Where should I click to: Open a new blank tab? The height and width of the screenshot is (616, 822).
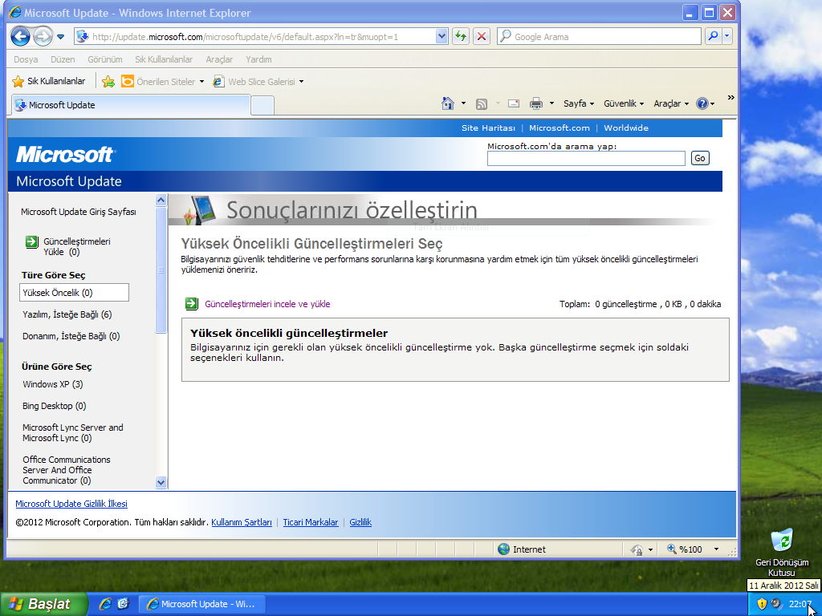pos(262,105)
